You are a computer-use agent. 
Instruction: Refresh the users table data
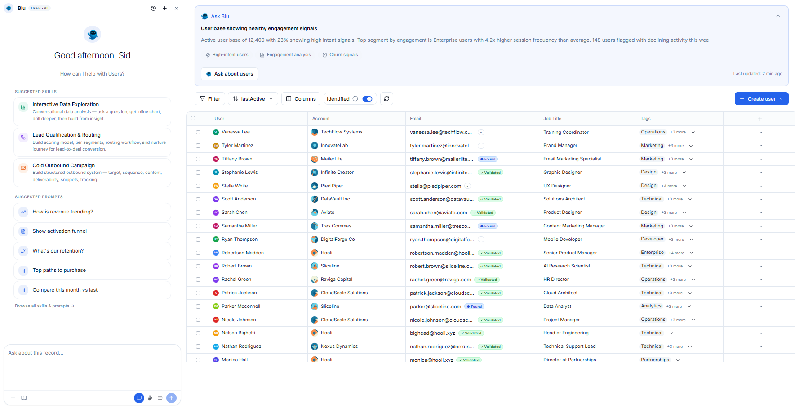click(x=386, y=98)
